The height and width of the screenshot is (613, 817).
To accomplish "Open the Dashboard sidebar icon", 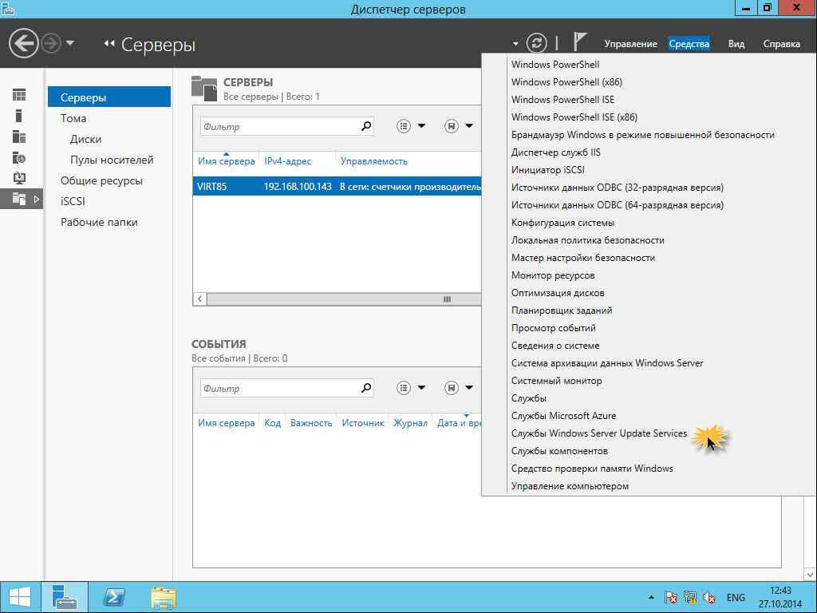I will click(x=19, y=95).
